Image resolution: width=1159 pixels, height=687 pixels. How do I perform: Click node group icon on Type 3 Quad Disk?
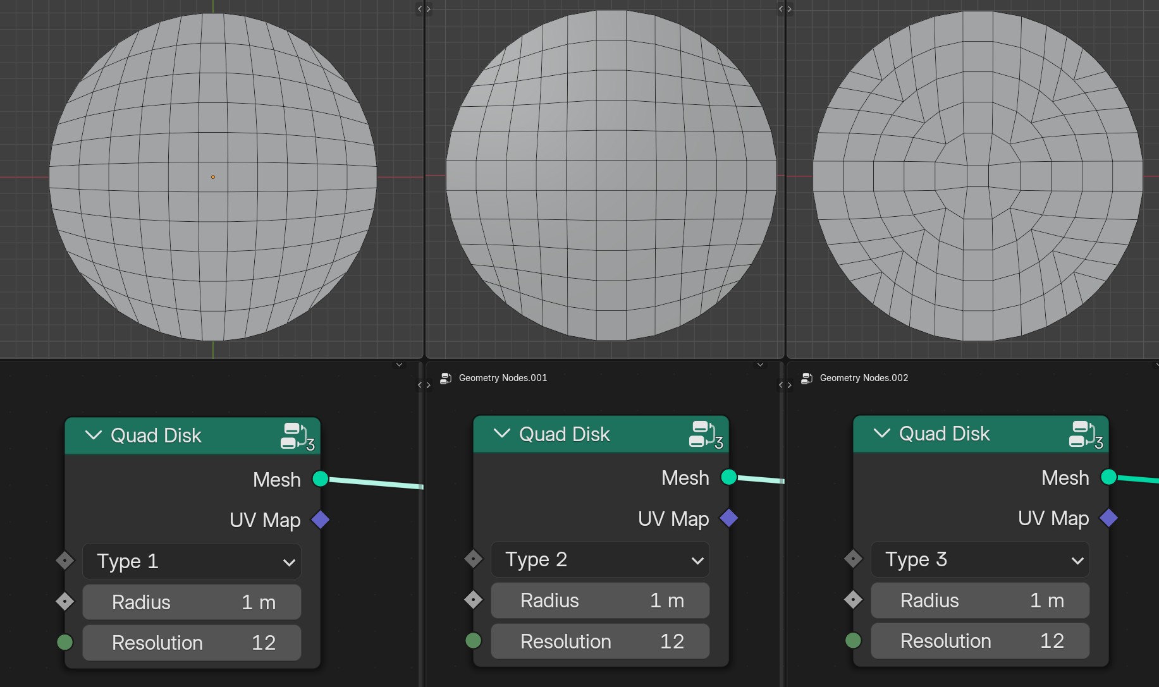pos(1086,434)
